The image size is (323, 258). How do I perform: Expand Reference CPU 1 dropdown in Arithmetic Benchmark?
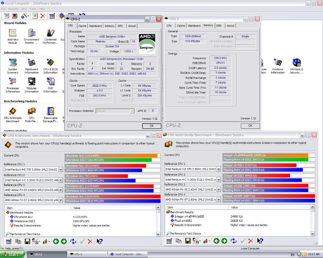[x=61, y=169]
